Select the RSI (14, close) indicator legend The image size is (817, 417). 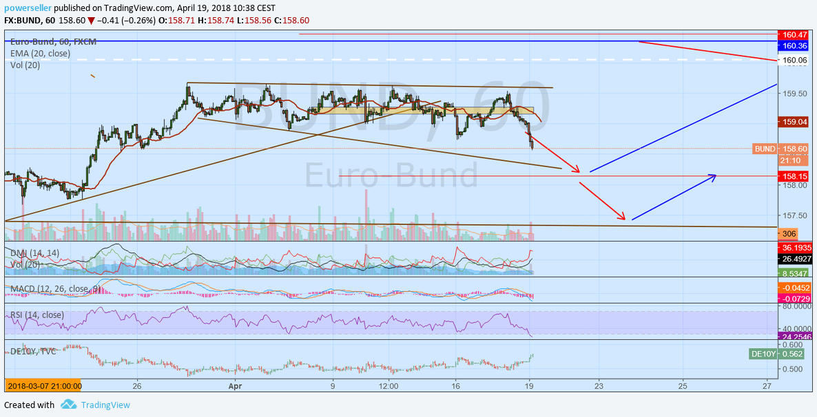click(x=37, y=315)
